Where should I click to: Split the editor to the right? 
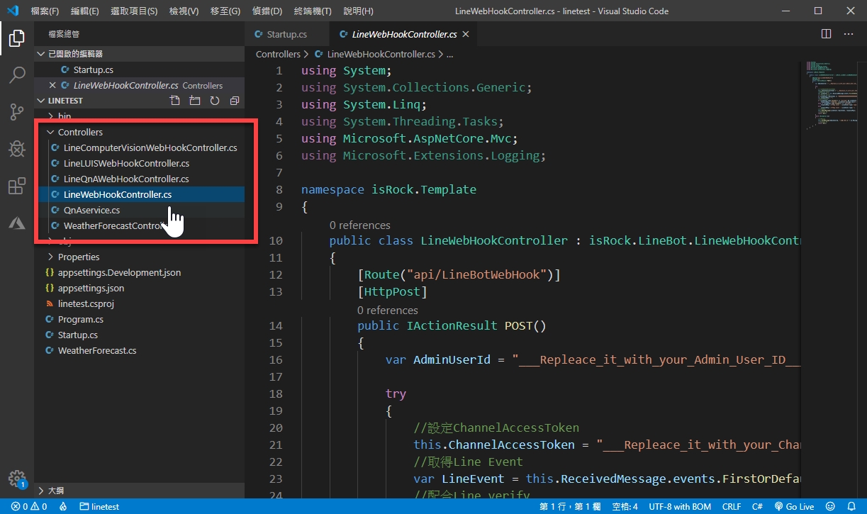pyautogui.click(x=826, y=34)
